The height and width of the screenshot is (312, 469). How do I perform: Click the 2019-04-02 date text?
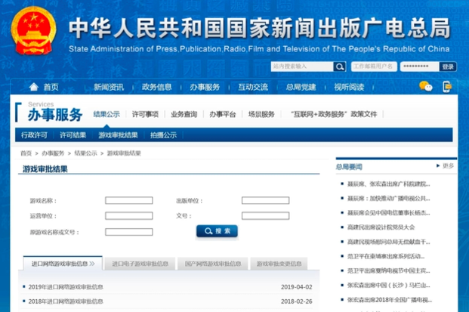coord(296,287)
